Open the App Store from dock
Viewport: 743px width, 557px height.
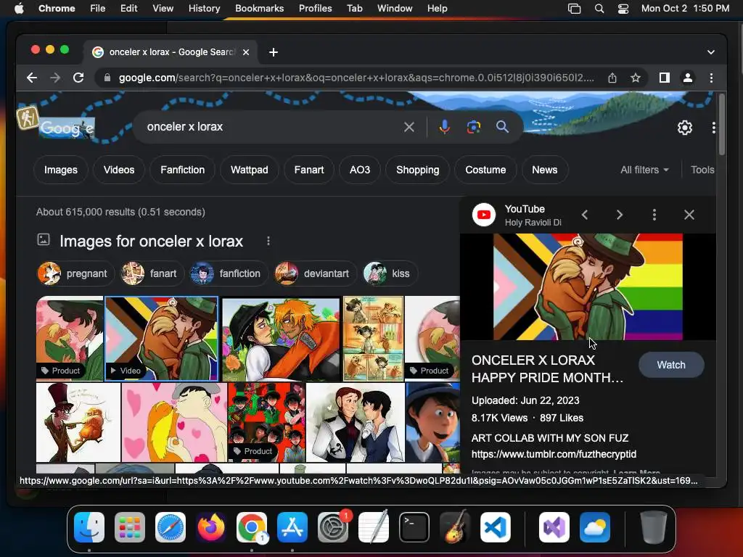(292, 527)
